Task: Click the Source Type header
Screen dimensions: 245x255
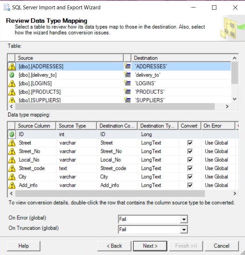Action: point(76,126)
